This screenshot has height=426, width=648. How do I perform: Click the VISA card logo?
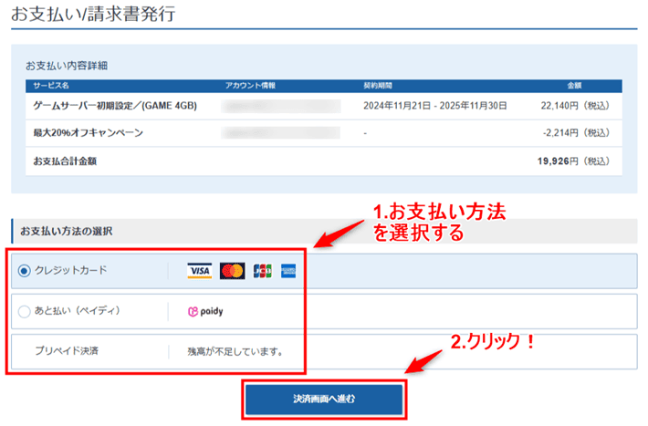(200, 271)
